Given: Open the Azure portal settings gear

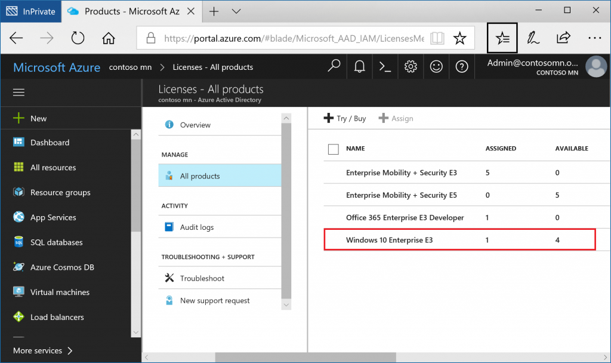Looking at the screenshot, I should click(411, 66).
